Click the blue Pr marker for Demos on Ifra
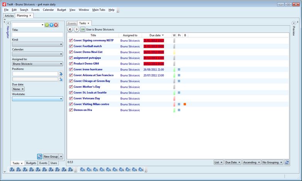This screenshot has width=302, height=181. pyautogui.click(x=179, y=110)
